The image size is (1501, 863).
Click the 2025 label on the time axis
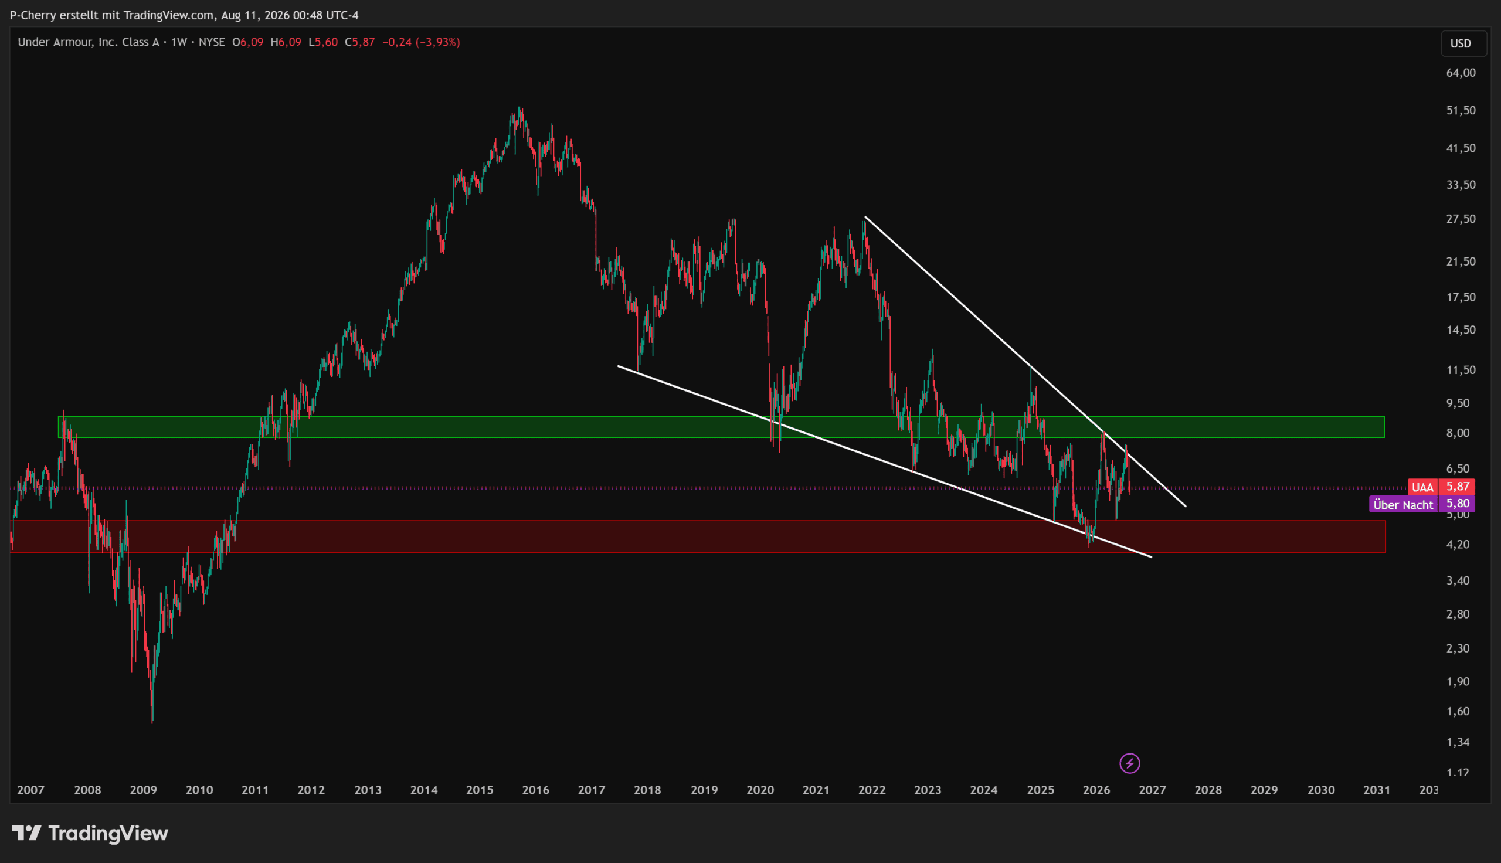tap(1041, 790)
